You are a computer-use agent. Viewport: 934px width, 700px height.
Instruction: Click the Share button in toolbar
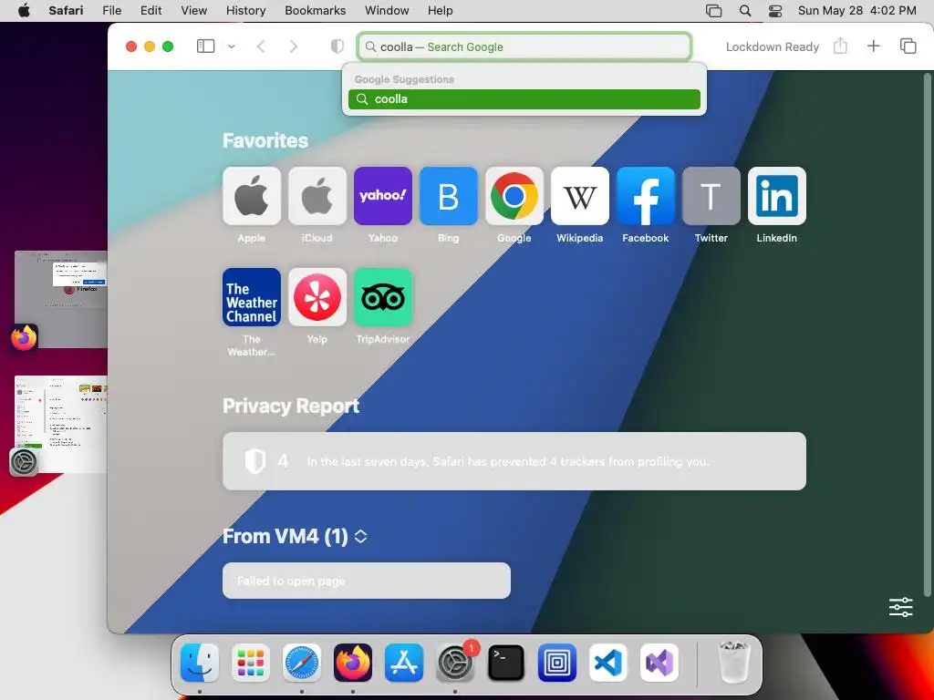pyautogui.click(x=840, y=46)
